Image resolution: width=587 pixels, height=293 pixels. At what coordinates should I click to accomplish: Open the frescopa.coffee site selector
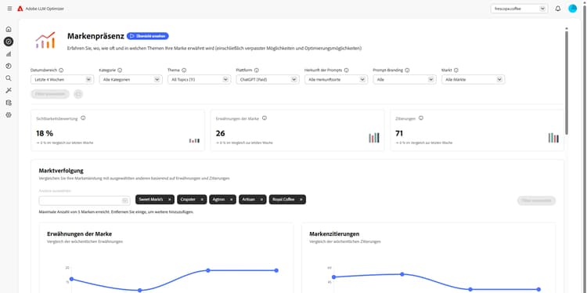pos(519,9)
